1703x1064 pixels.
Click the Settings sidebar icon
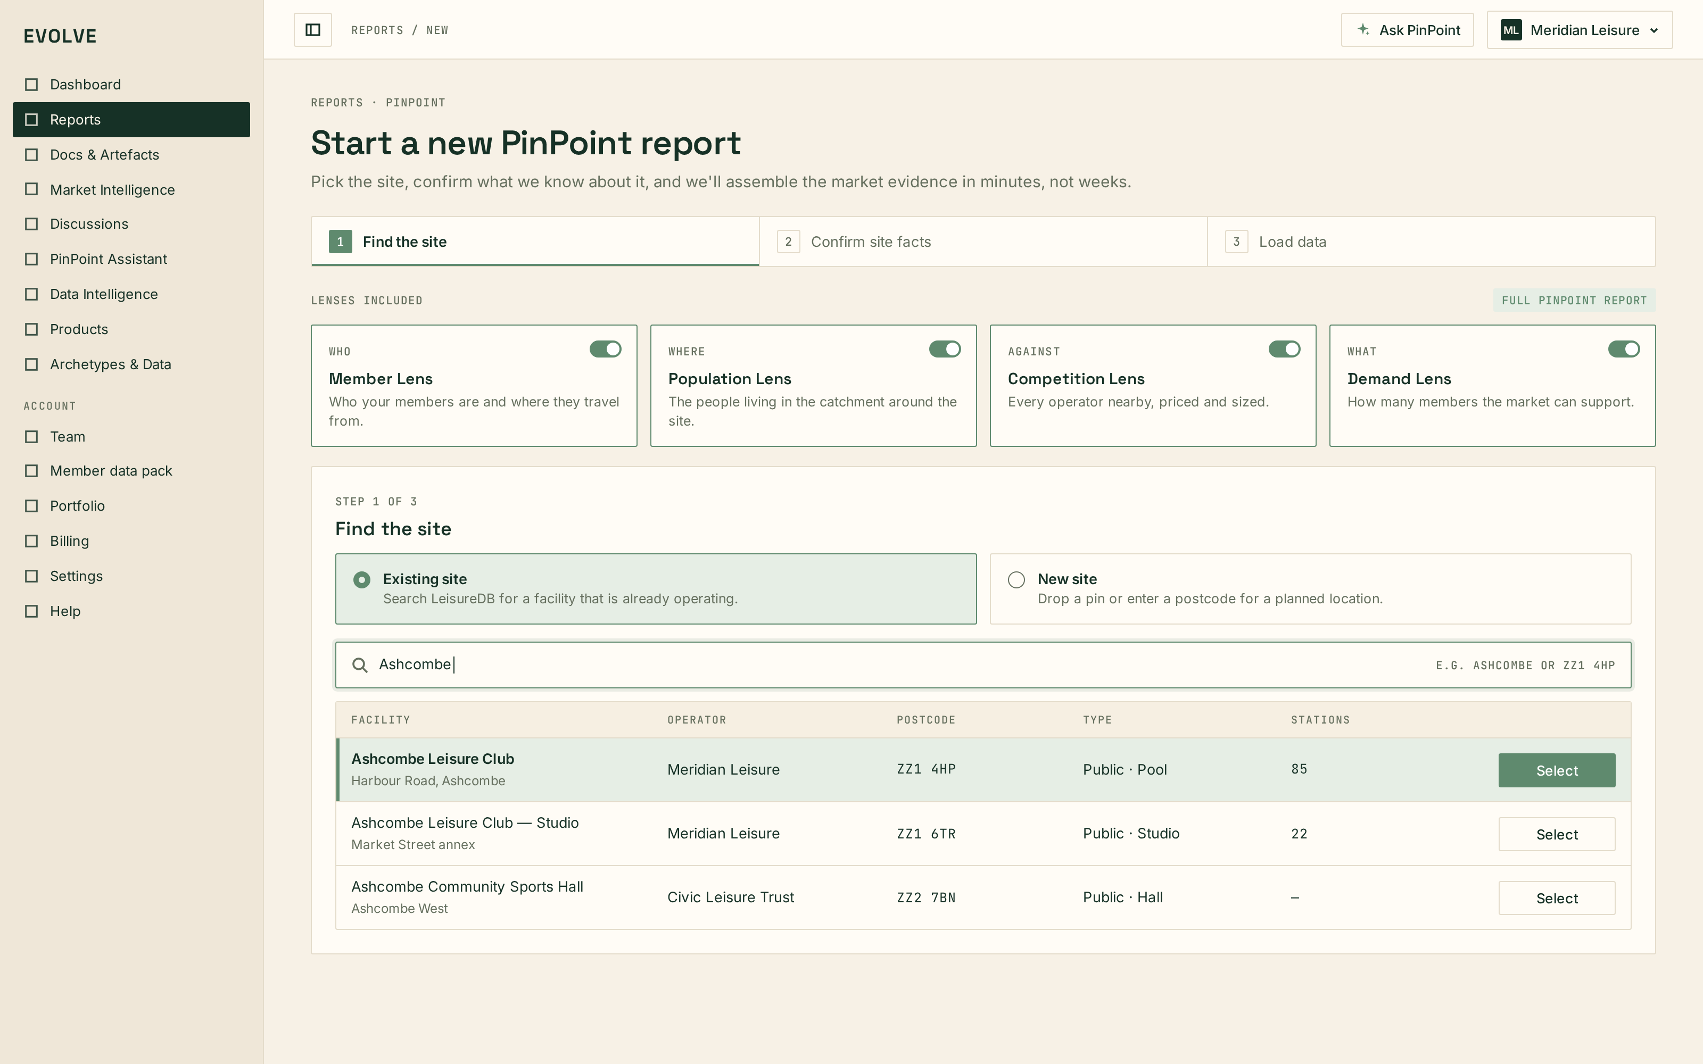[31, 576]
